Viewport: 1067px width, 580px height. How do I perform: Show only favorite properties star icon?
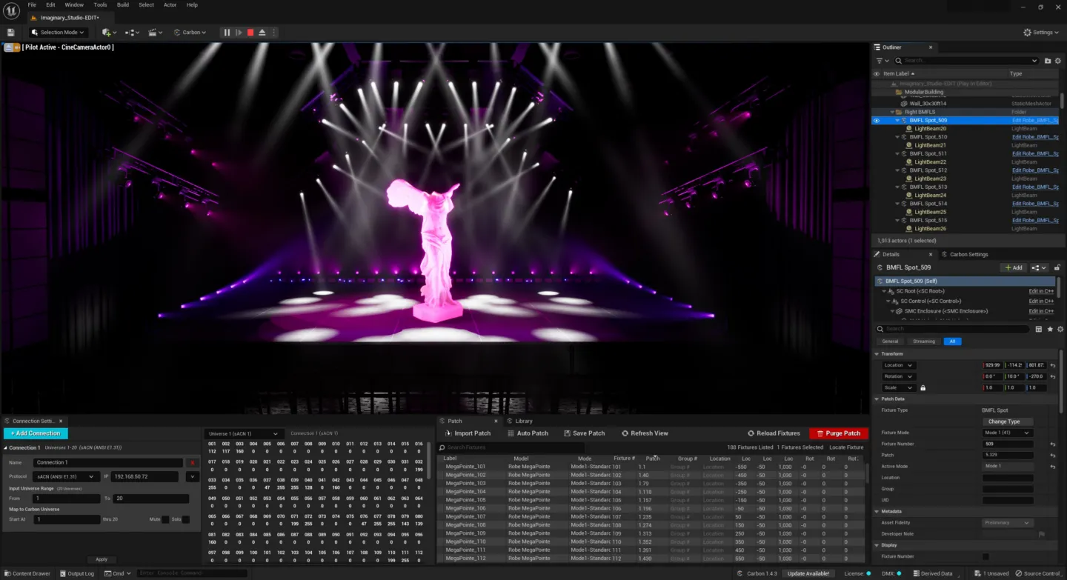coord(1050,329)
